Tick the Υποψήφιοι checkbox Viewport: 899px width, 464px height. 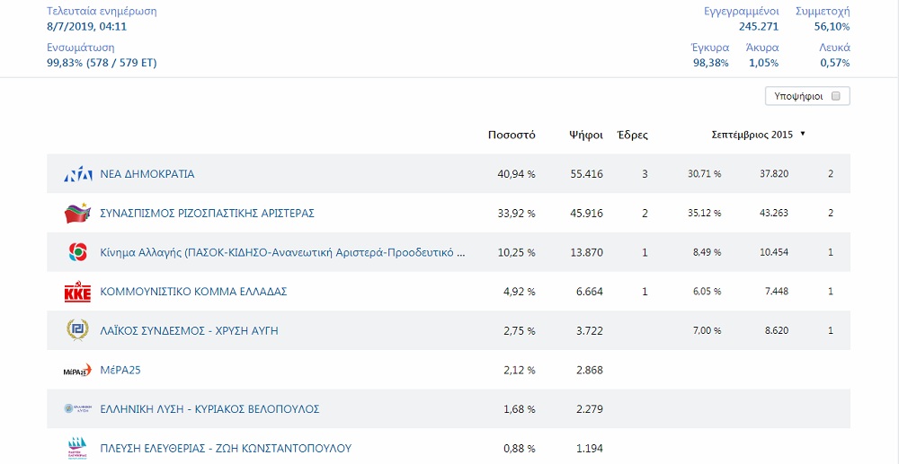[x=835, y=96]
